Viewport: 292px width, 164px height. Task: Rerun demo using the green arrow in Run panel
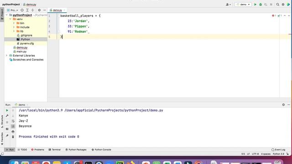pos(7,110)
